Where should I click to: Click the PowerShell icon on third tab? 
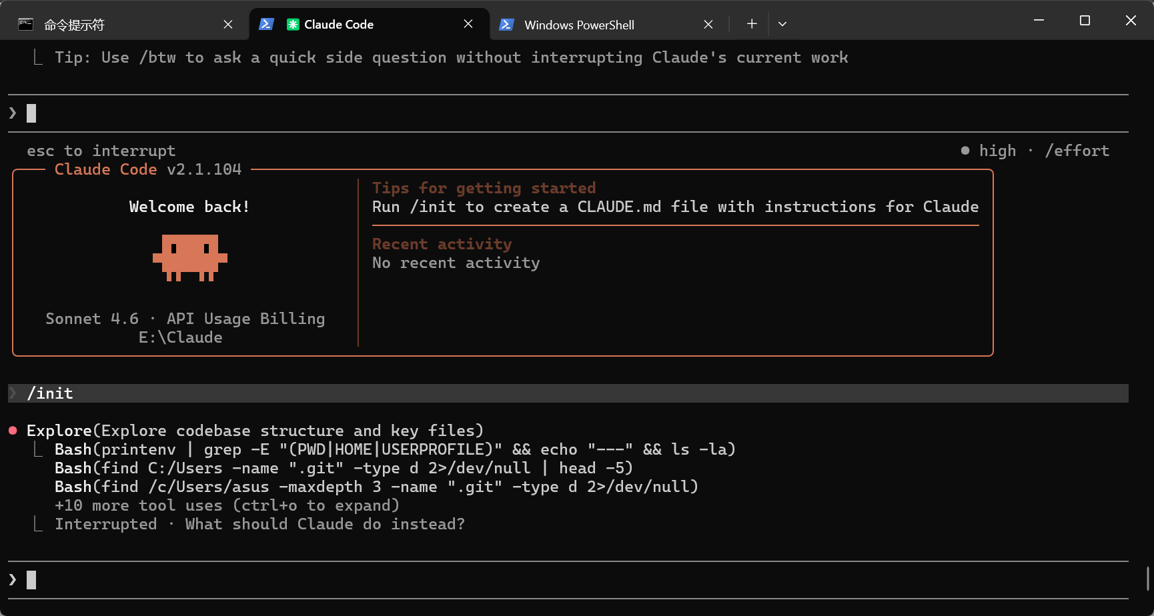coord(506,25)
